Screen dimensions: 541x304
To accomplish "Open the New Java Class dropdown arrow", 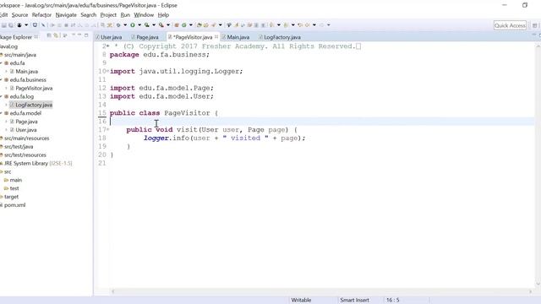I will coord(190,24).
